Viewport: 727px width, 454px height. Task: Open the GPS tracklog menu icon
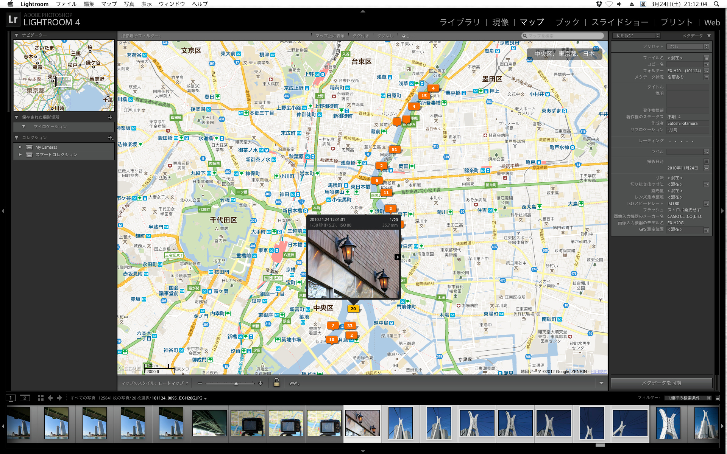pyautogui.click(x=294, y=383)
